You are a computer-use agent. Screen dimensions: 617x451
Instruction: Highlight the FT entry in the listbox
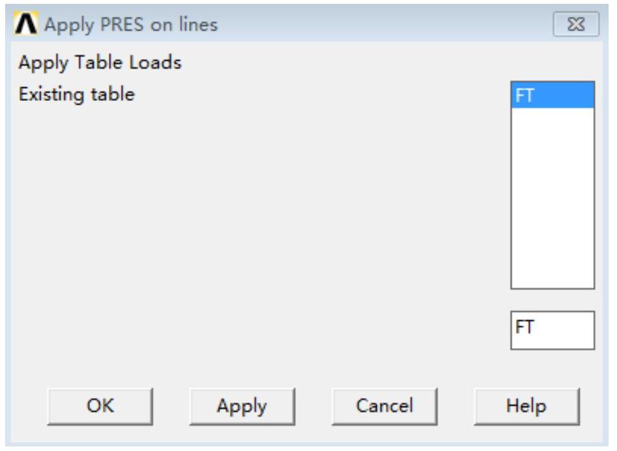coord(552,95)
